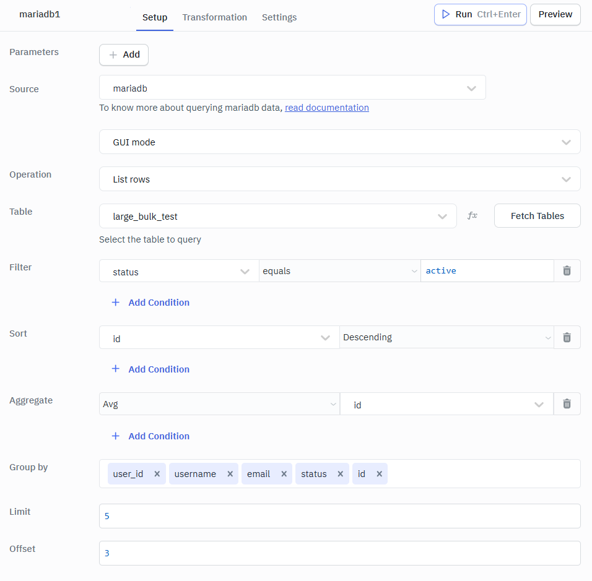Open the GUI mode dropdown
This screenshot has width=592, height=581.
tap(339, 142)
